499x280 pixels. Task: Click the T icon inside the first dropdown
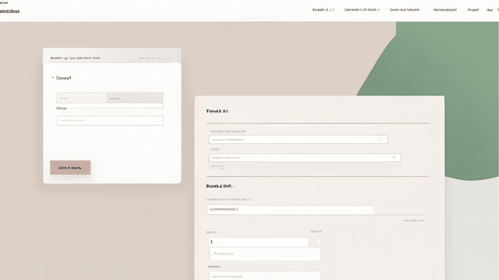click(380, 140)
